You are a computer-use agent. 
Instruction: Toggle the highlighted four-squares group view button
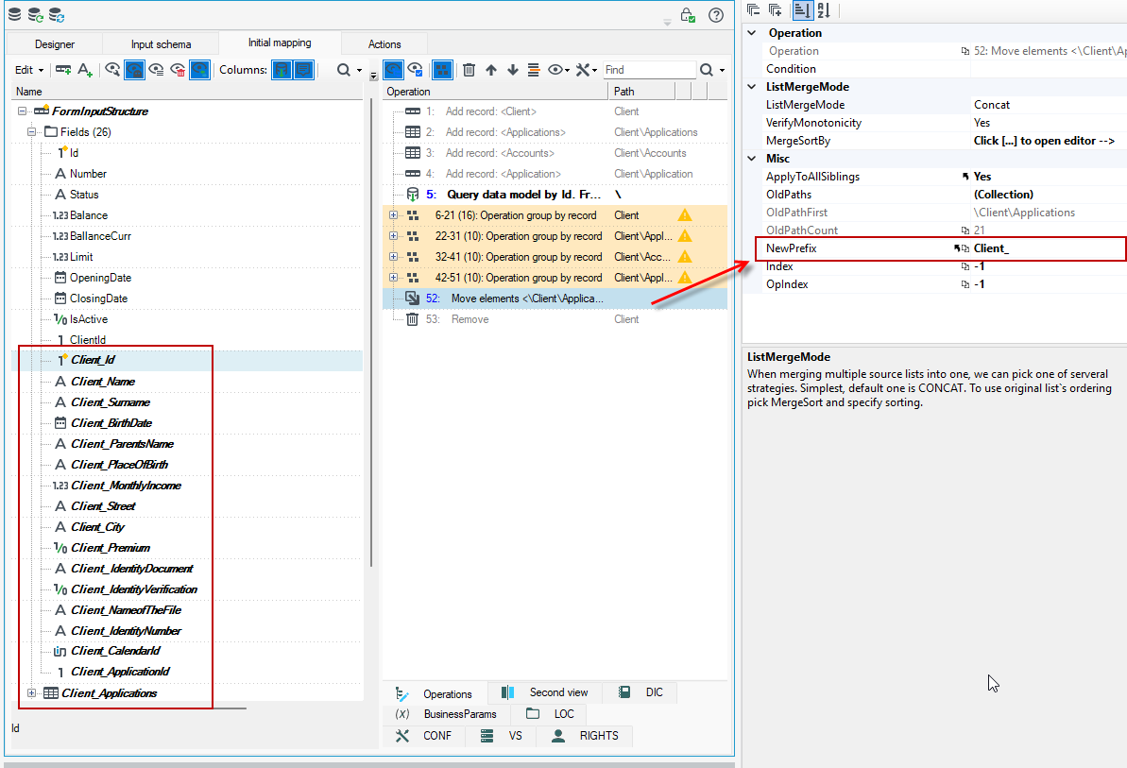coord(442,70)
